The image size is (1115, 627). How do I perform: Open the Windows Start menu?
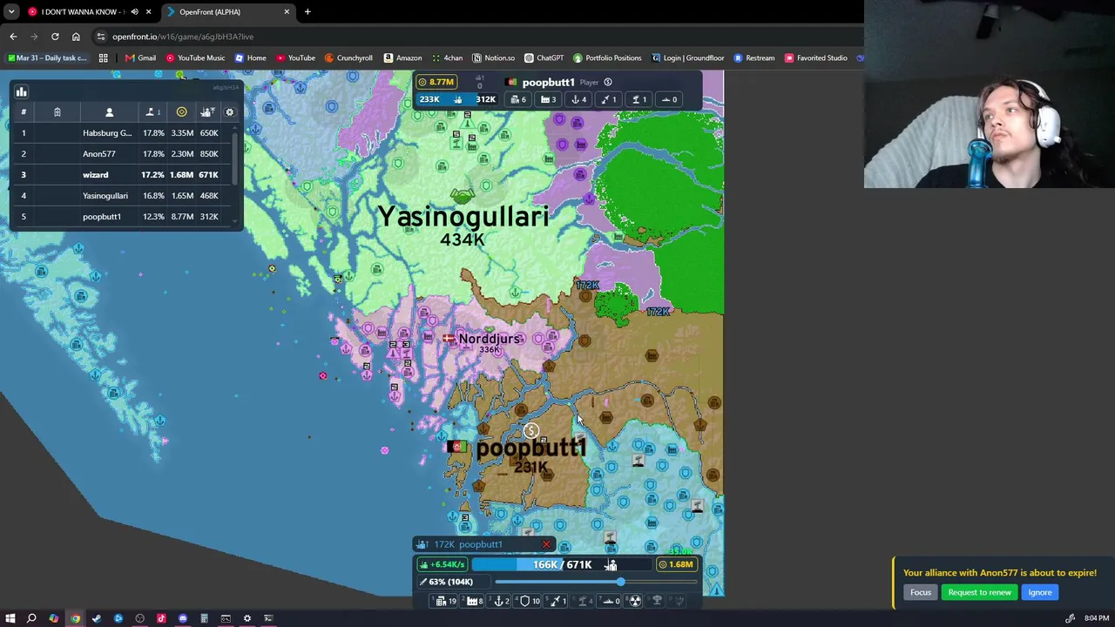pos(10,618)
